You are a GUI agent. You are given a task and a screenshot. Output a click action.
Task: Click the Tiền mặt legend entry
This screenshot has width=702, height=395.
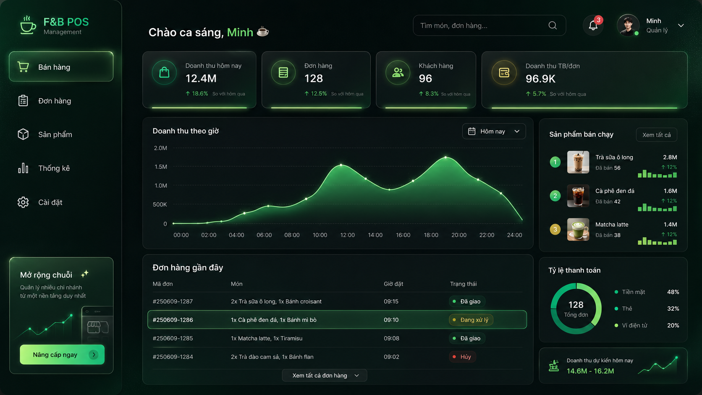pyautogui.click(x=647, y=292)
